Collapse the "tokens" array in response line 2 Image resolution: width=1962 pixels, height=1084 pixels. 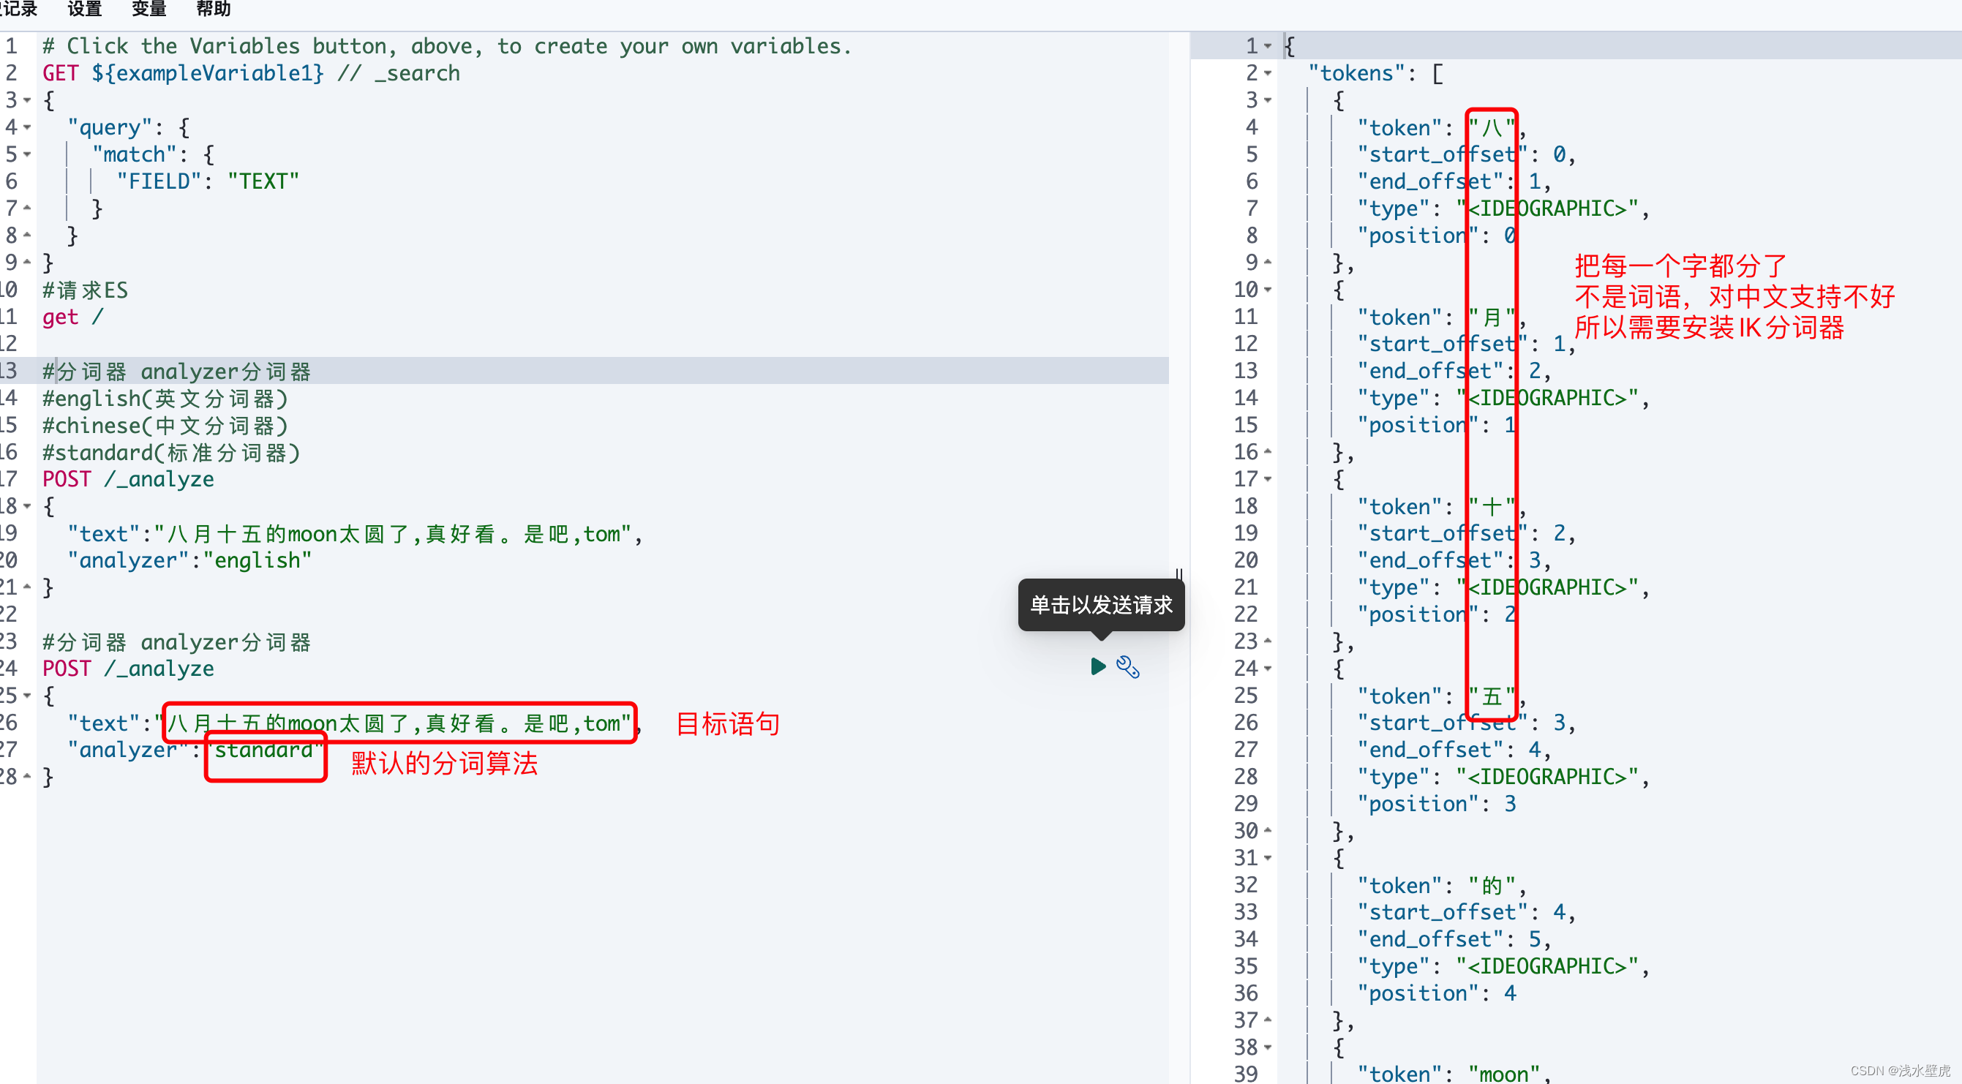point(1268,74)
